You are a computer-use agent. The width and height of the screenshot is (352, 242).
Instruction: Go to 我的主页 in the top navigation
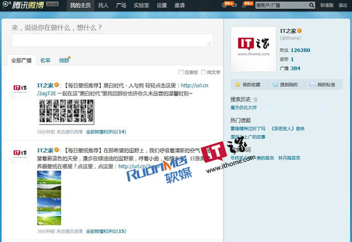click(x=80, y=5)
